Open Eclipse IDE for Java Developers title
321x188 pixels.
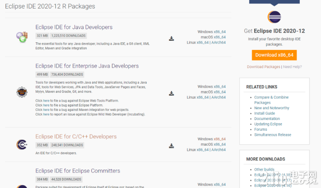[74, 27]
